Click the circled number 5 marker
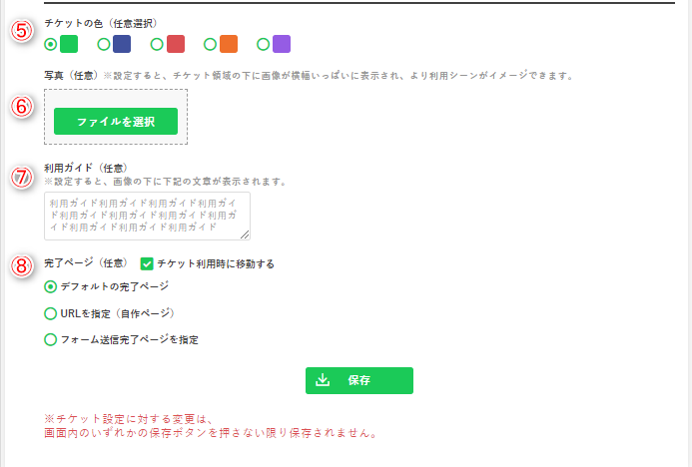This screenshot has height=467, width=692. pos(23,32)
